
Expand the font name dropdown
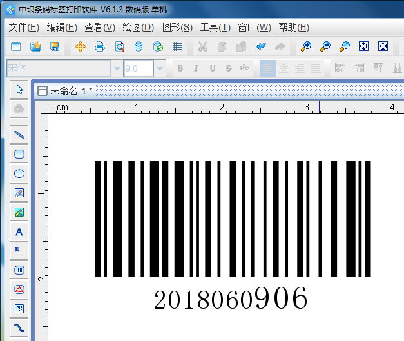pyautogui.click(x=117, y=68)
